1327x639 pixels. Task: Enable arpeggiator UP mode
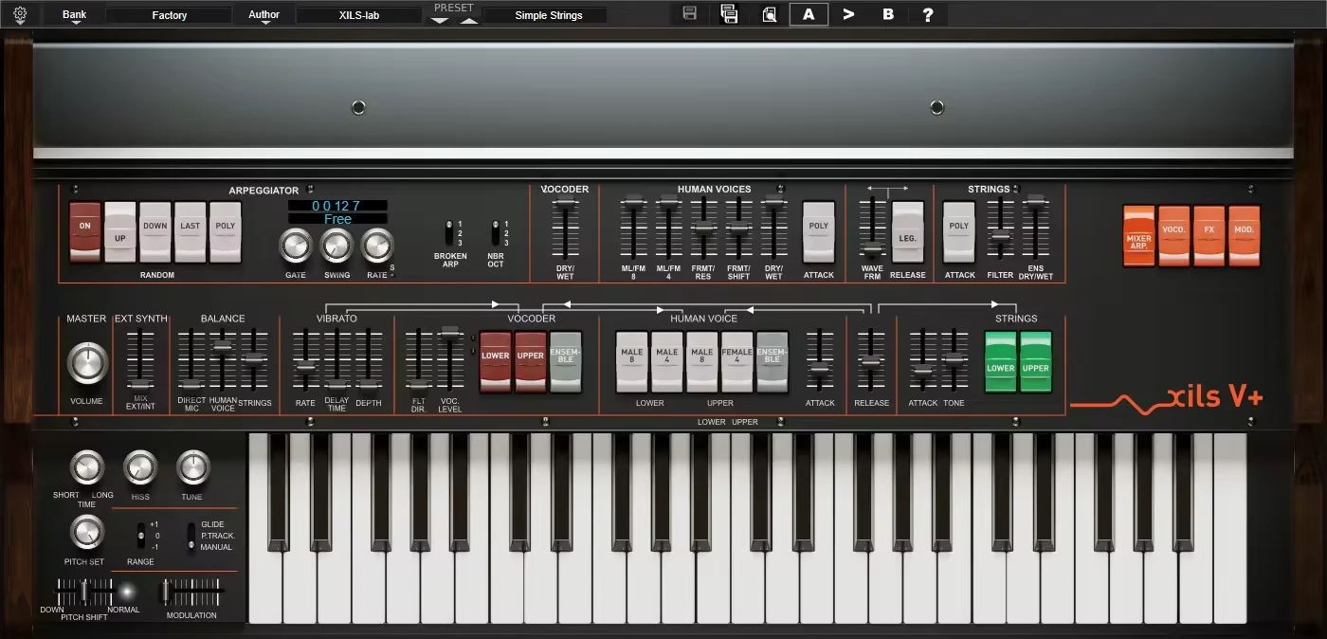(120, 231)
